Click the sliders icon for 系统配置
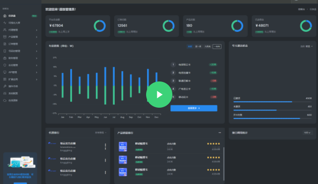Screen dimensions: 318x184 click(x=5, y=94)
